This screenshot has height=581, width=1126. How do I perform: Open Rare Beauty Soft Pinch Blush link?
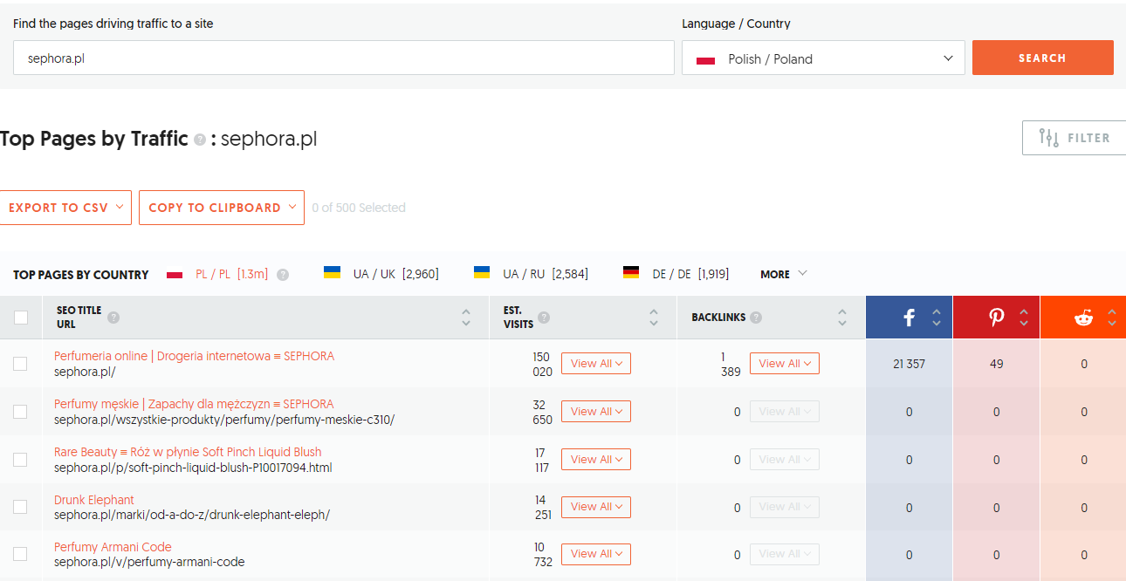point(188,452)
